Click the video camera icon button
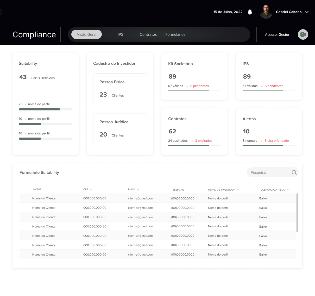This screenshot has width=315, height=296. click(x=303, y=34)
